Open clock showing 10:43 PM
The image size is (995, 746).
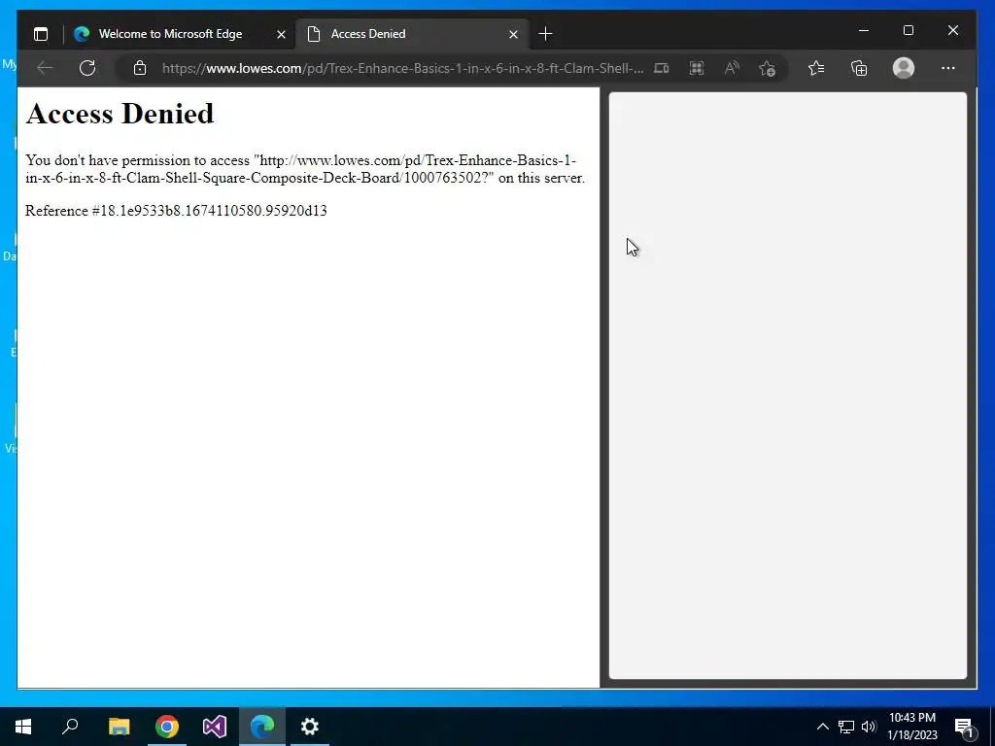tap(912, 727)
